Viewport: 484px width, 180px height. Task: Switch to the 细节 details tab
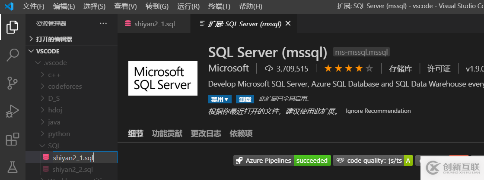(136, 133)
